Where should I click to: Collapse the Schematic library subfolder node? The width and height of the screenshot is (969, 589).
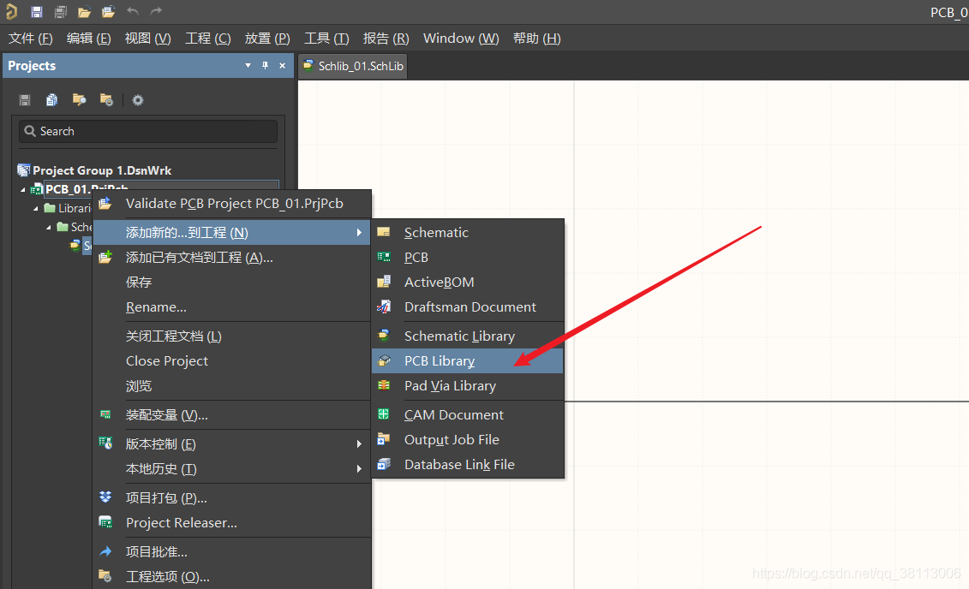(49, 227)
